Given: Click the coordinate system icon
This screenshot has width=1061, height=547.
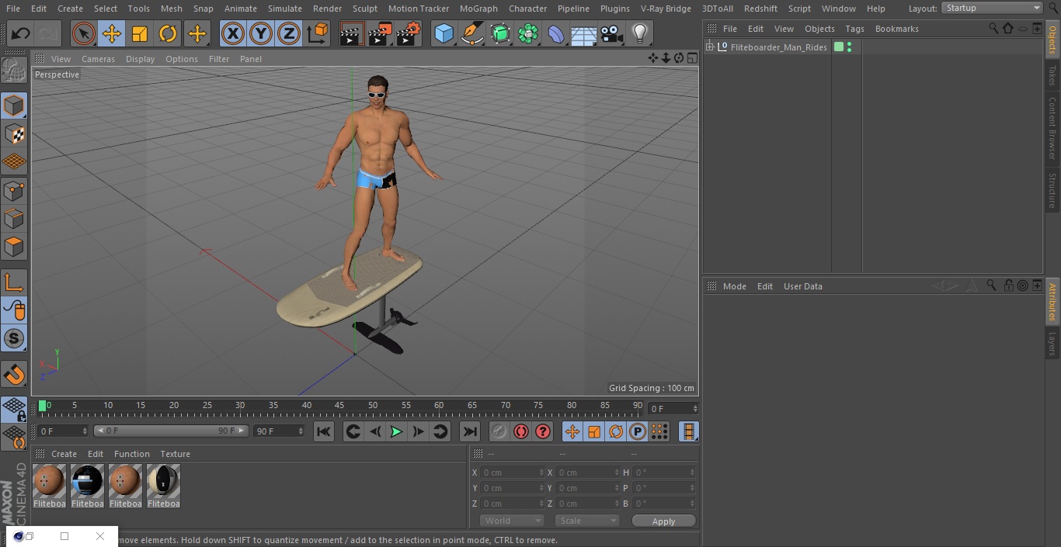Looking at the screenshot, I should (x=318, y=33).
